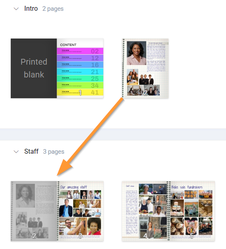The image size is (226, 249).
Task: Open Intro page 2 portrait thumbnail
Action: 145,68
